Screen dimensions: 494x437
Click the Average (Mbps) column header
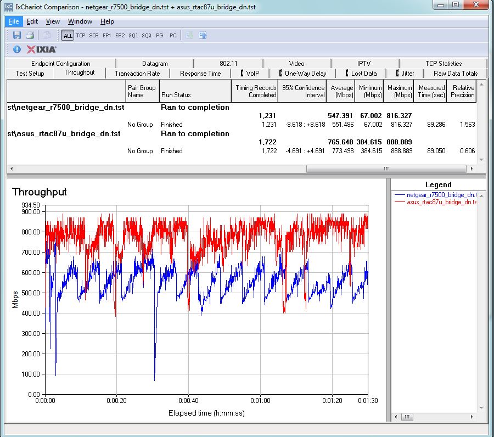click(341, 91)
